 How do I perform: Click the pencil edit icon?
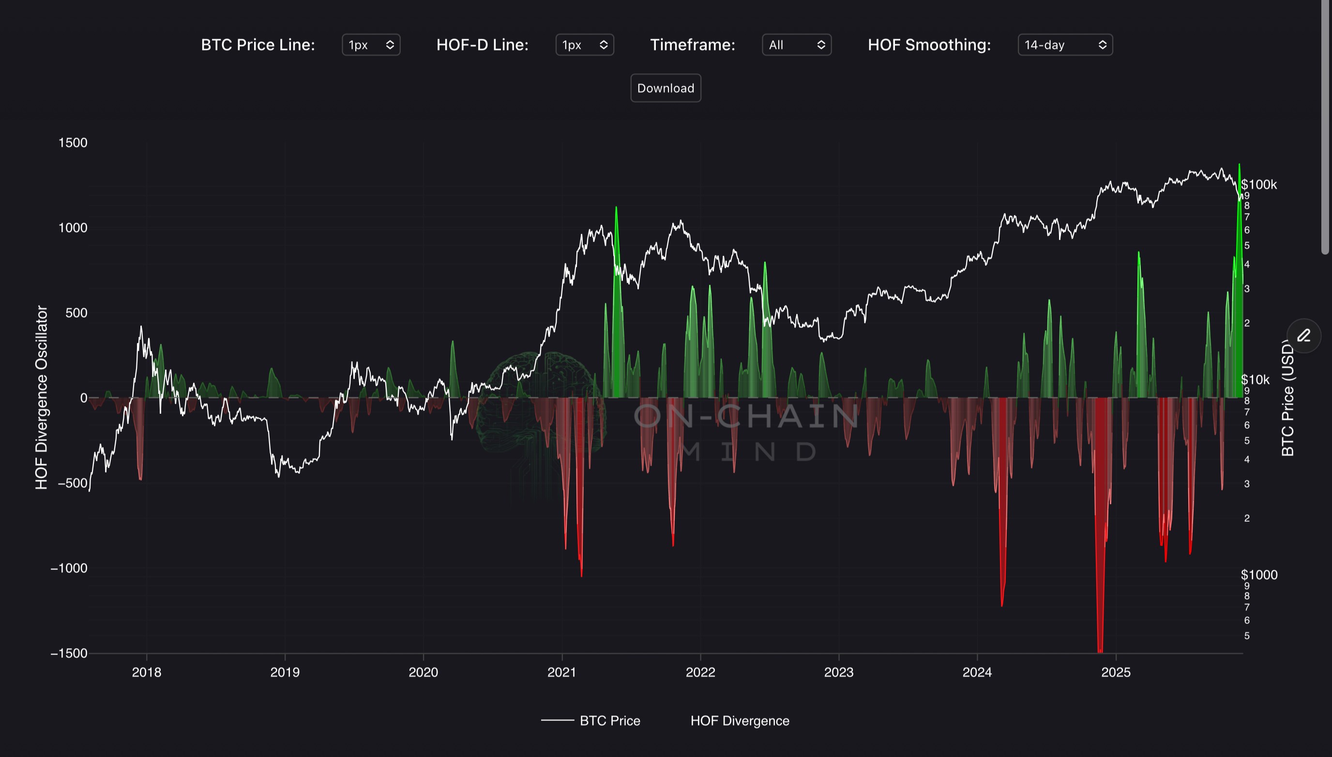[1303, 336]
